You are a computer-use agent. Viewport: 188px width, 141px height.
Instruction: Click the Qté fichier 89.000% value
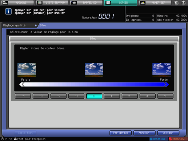(x=181, y=20)
